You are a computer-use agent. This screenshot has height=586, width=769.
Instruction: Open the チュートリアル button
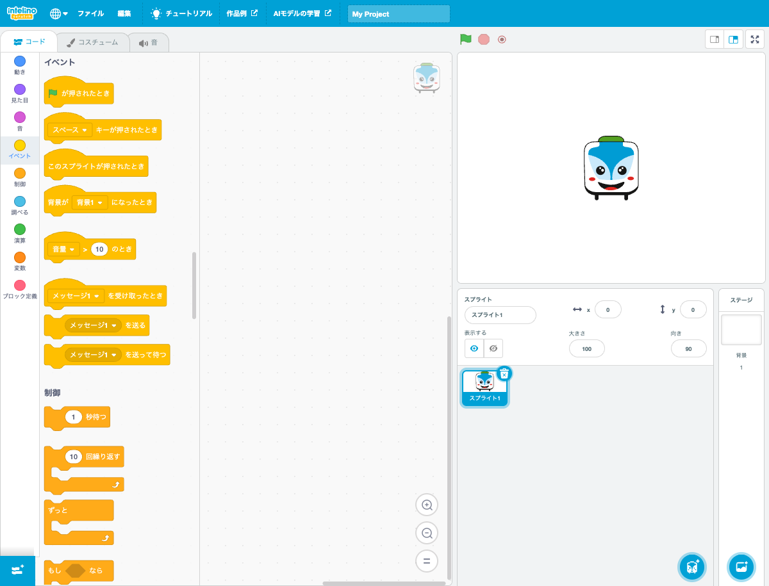[x=181, y=13]
